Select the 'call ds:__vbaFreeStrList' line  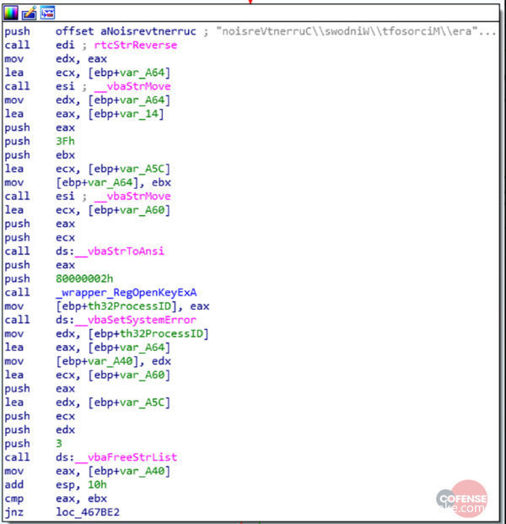tap(91, 457)
